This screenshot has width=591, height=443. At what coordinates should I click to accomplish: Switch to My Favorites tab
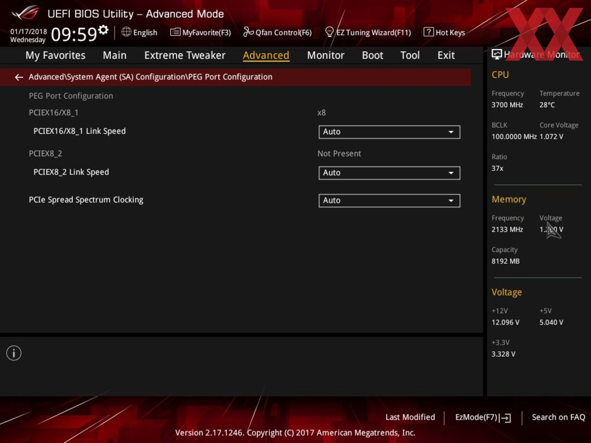point(55,55)
